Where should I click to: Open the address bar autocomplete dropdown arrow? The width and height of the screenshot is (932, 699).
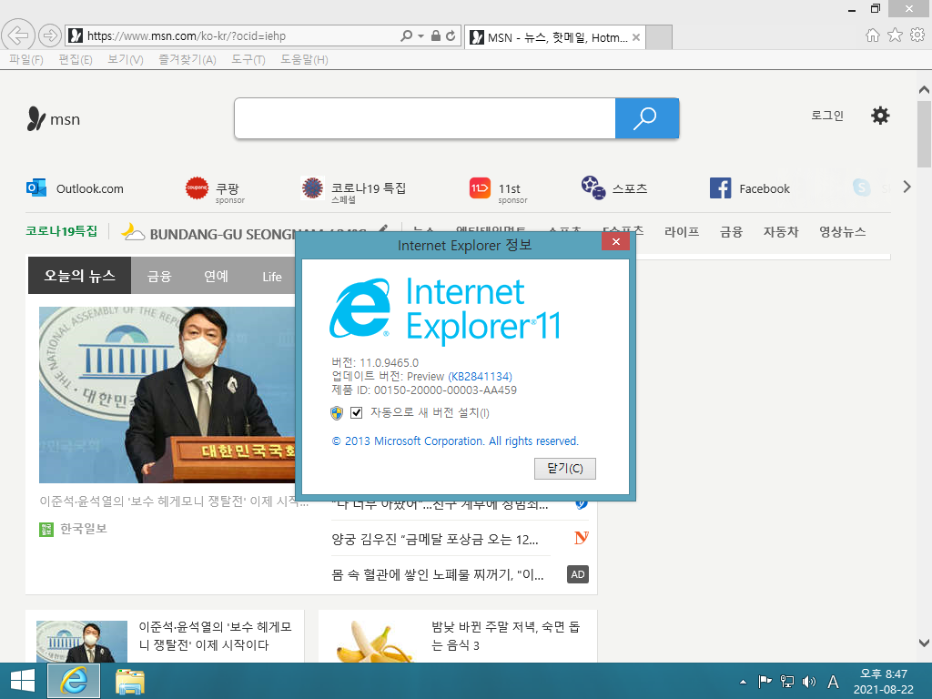click(x=420, y=35)
